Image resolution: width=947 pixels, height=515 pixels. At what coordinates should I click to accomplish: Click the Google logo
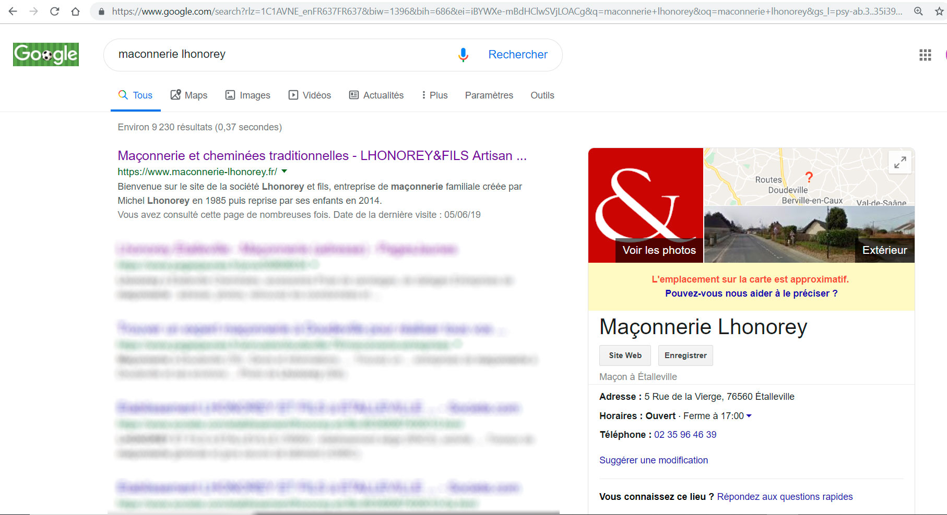pos(46,55)
